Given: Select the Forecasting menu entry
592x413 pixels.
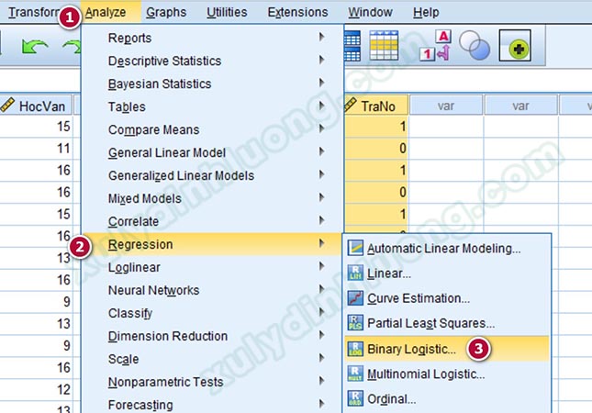Looking at the screenshot, I should click(212, 405).
